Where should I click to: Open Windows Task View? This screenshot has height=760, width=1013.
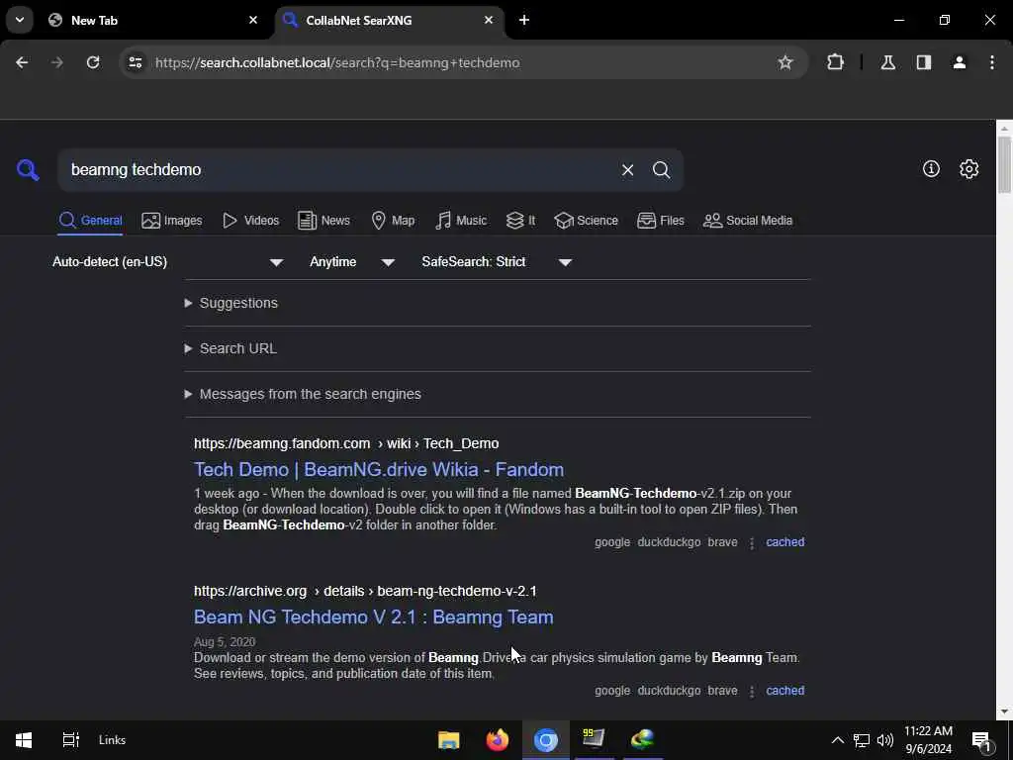coord(70,740)
